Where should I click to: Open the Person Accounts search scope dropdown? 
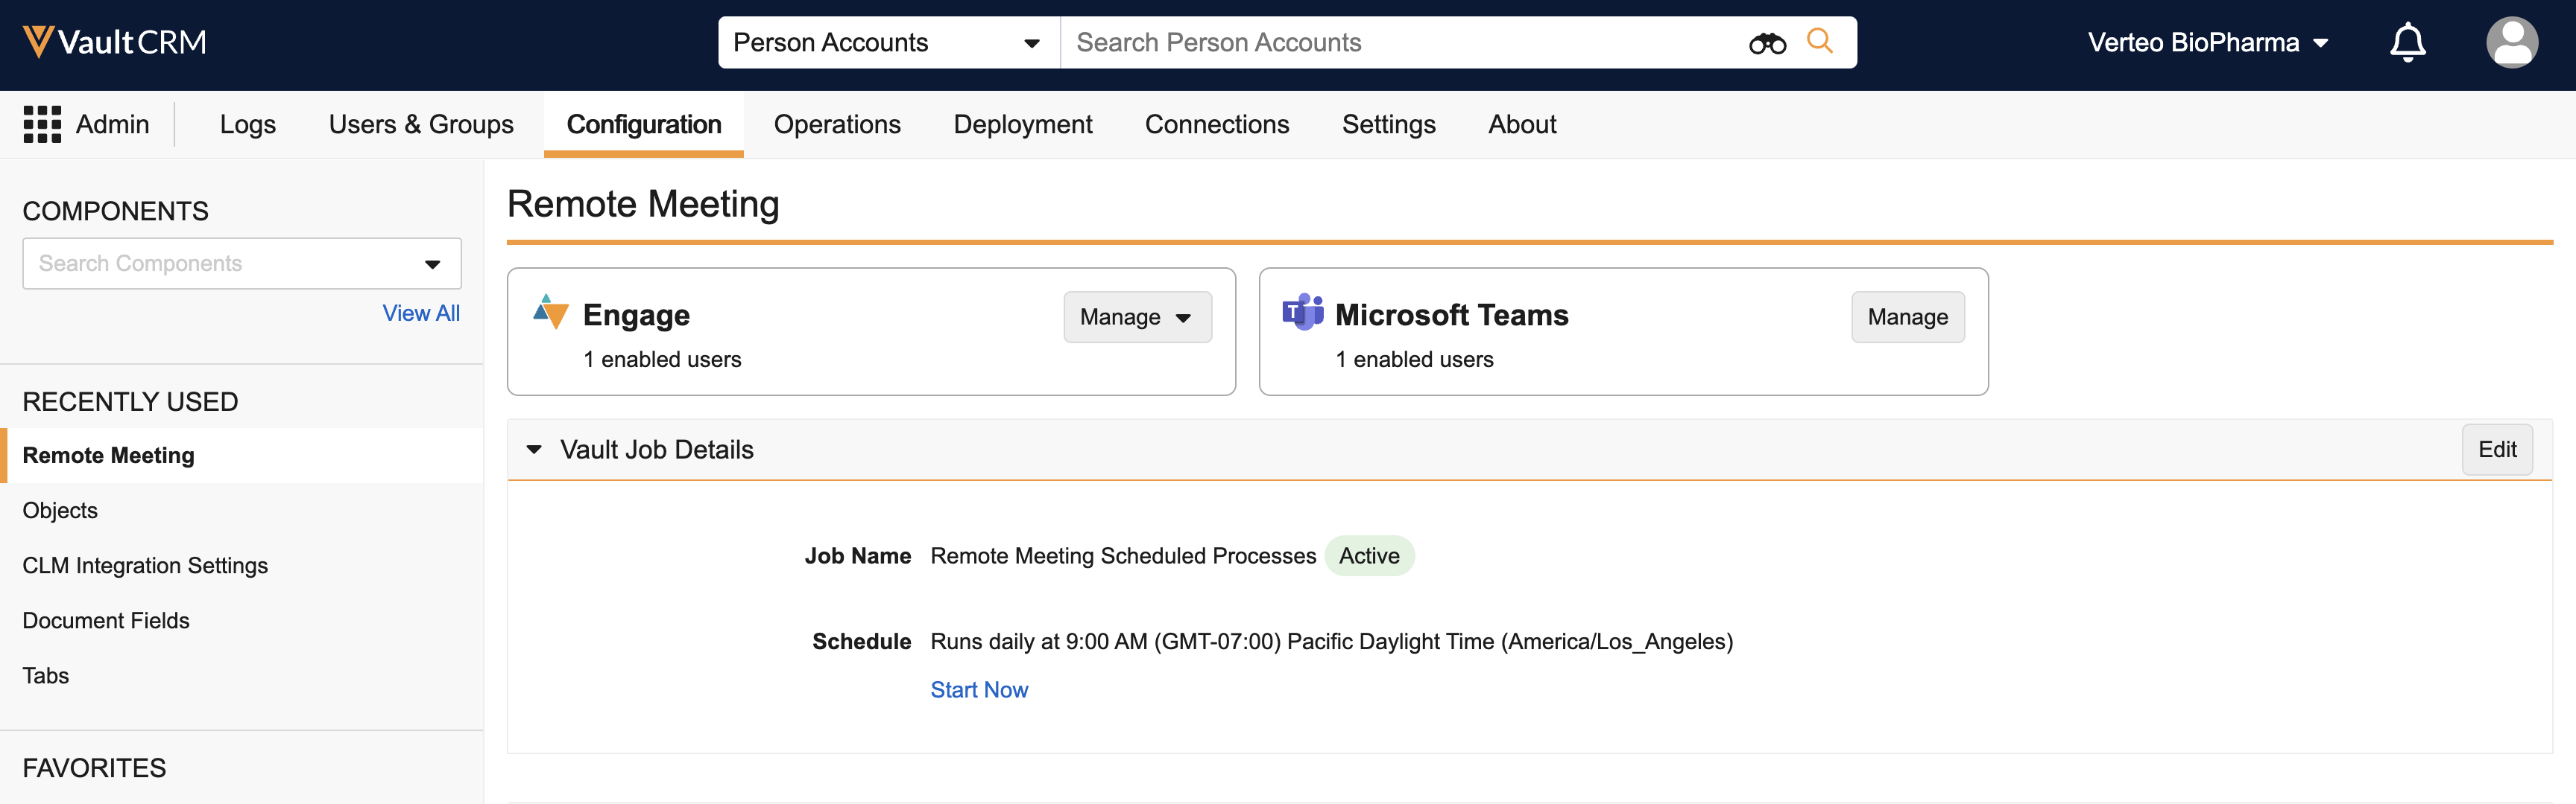pos(887,43)
